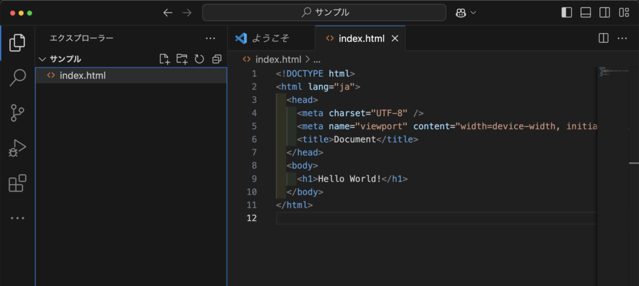This screenshot has width=639, height=286.
Task: Click the "viewport" name value
Action: click(381, 126)
